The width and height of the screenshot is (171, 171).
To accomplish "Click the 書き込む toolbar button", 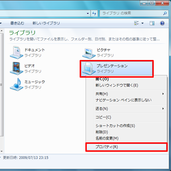I will (17, 23).
